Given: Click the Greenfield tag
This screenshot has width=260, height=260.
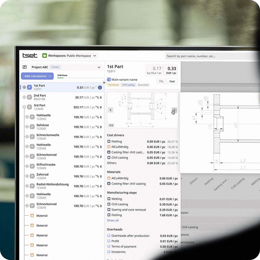Looking at the screenshot, I should [x=143, y=85].
